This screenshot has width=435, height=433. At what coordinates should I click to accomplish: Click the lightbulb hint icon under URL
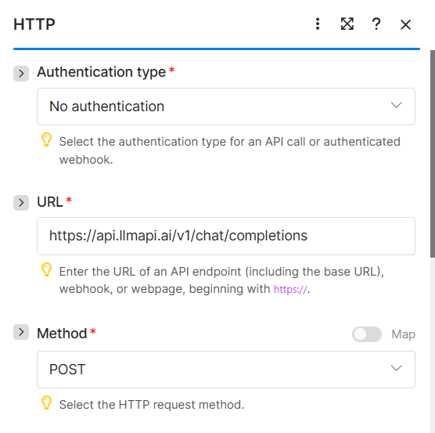click(x=47, y=269)
